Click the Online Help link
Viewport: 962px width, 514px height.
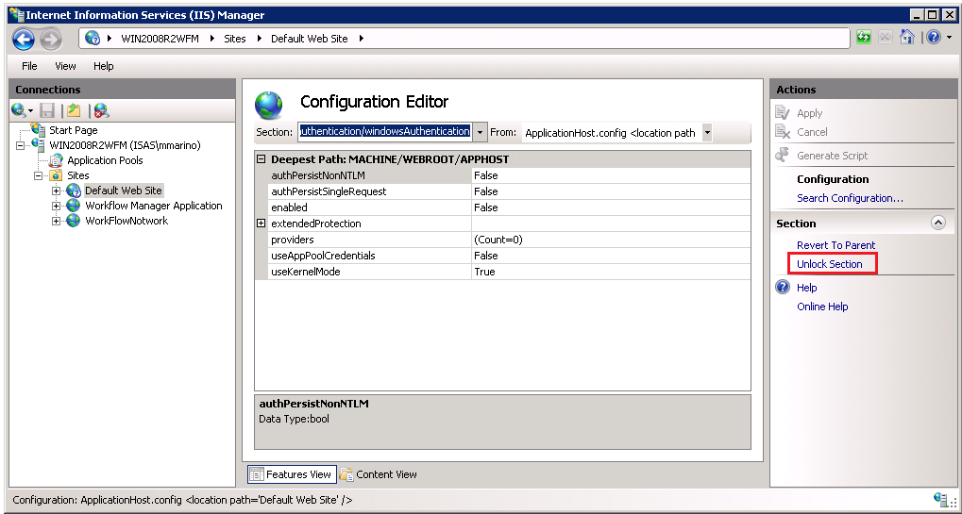(822, 307)
